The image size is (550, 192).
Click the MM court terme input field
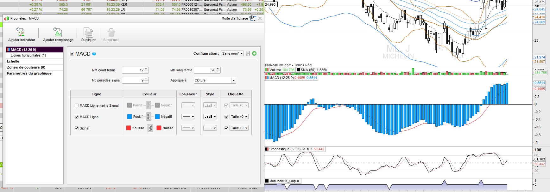pyautogui.click(x=133, y=70)
